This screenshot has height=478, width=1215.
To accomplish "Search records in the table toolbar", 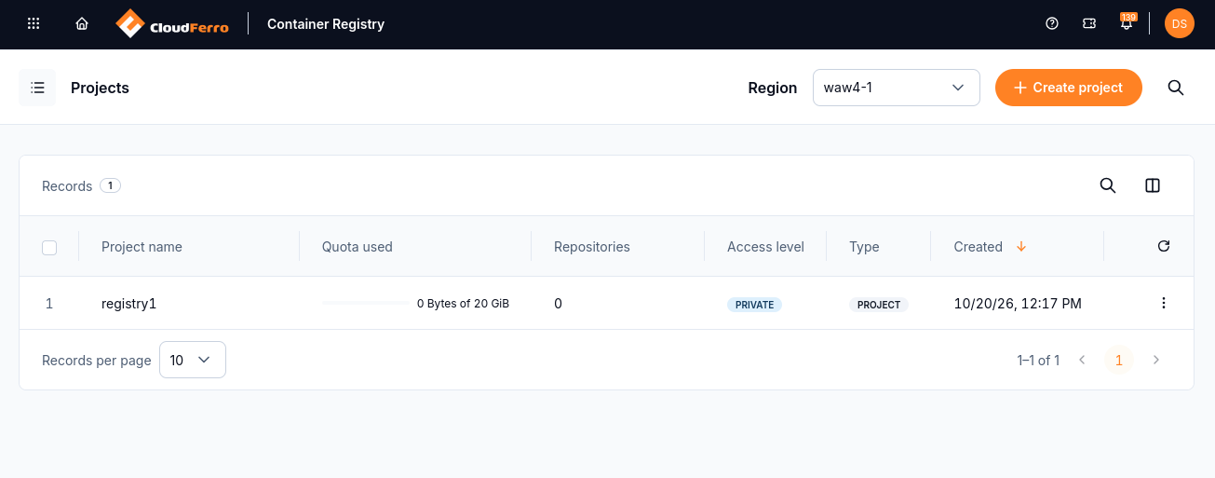I will point(1108,185).
